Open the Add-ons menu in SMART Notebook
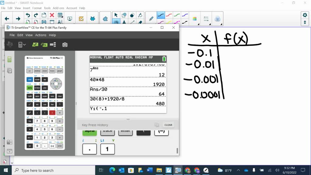 point(59,8)
